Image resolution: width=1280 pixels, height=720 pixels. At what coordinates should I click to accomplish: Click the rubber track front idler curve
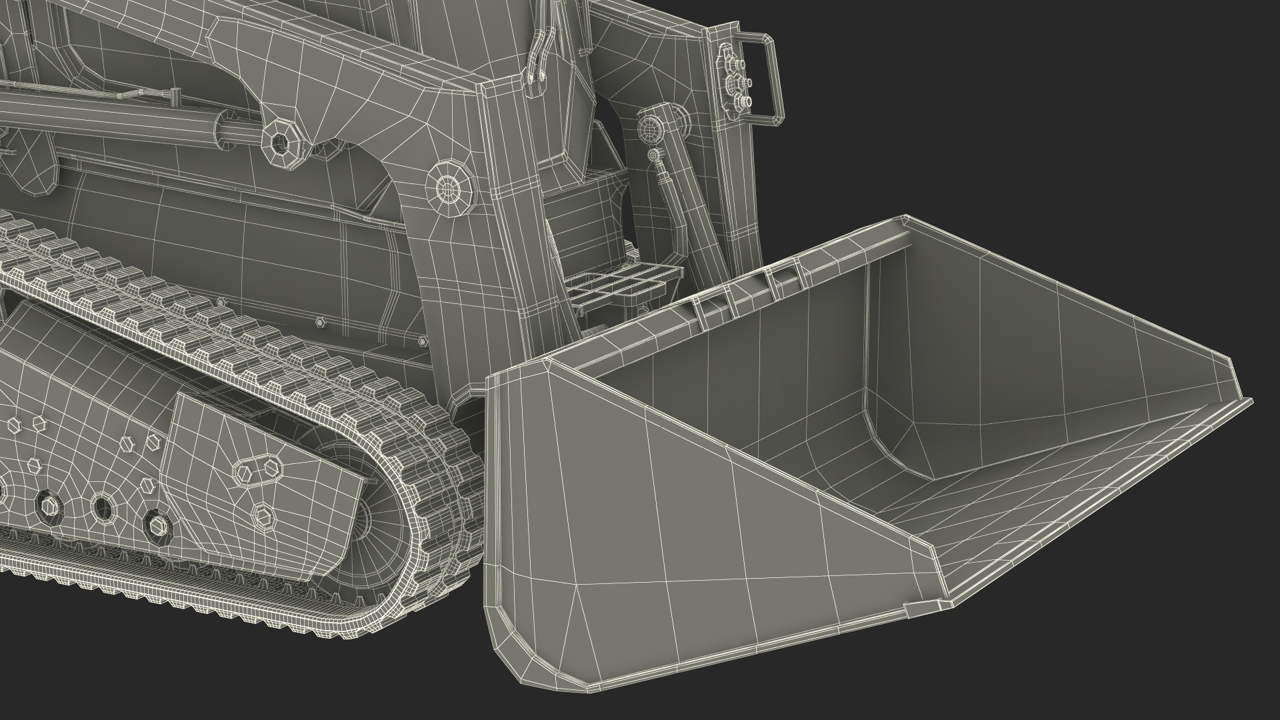coord(427,513)
